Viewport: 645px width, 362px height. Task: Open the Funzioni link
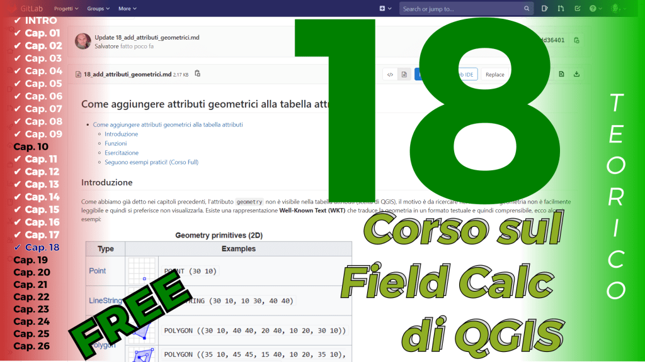(115, 143)
